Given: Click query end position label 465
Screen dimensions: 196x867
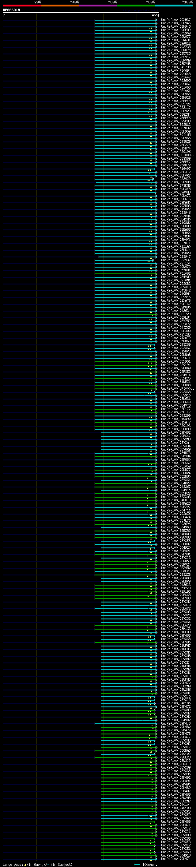Looking at the screenshot, I should (x=154, y=15).
